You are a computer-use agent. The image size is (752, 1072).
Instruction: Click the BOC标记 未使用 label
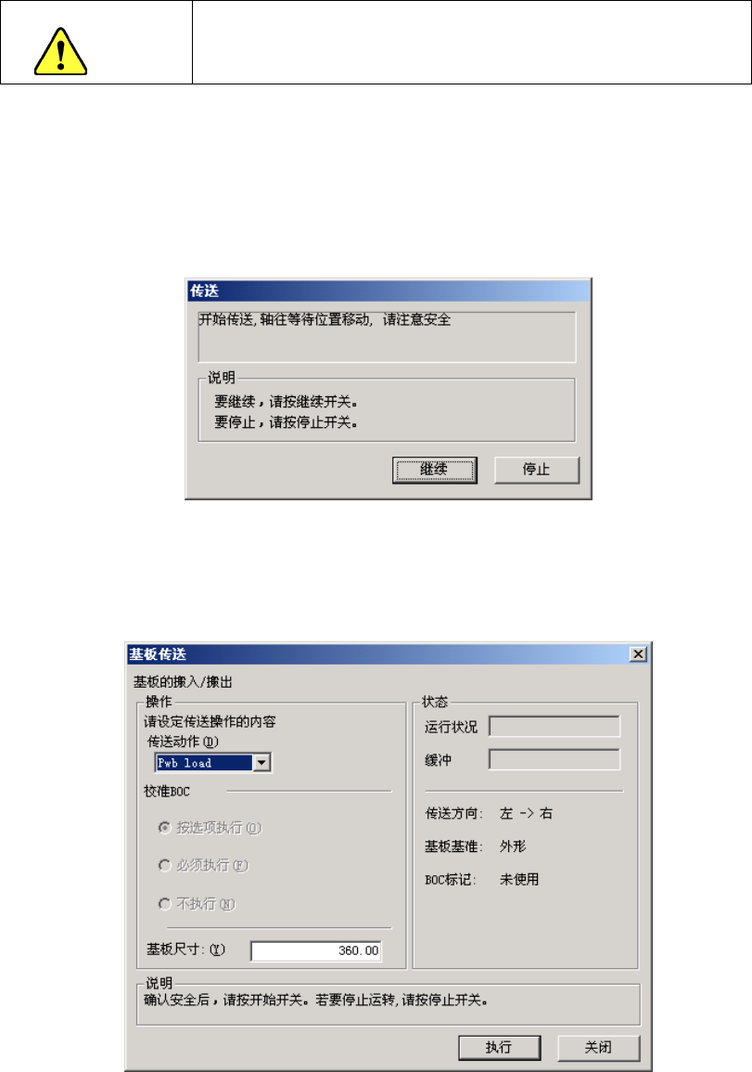481,879
